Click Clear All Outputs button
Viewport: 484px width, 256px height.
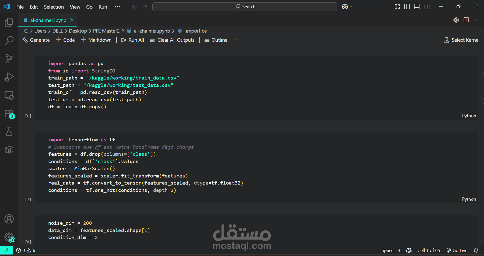[x=172, y=40]
